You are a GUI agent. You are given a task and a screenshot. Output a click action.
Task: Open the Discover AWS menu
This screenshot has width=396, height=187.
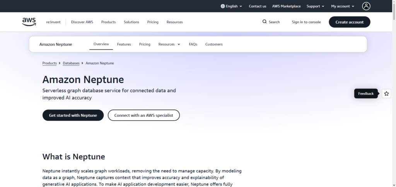(82, 22)
